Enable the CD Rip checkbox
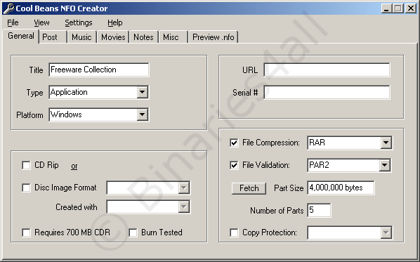This screenshot has height=262, width=420. pyautogui.click(x=26, y=165)
